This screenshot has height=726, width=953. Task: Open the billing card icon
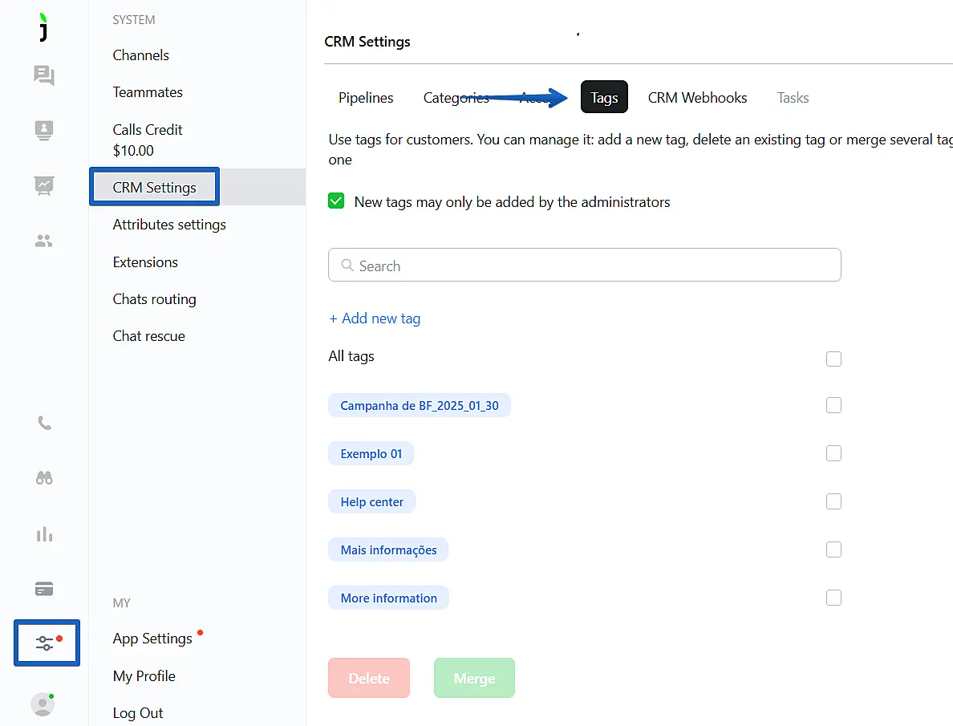click(44, 590)
